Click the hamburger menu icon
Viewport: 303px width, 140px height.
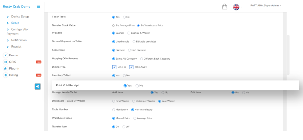[39, 7]
